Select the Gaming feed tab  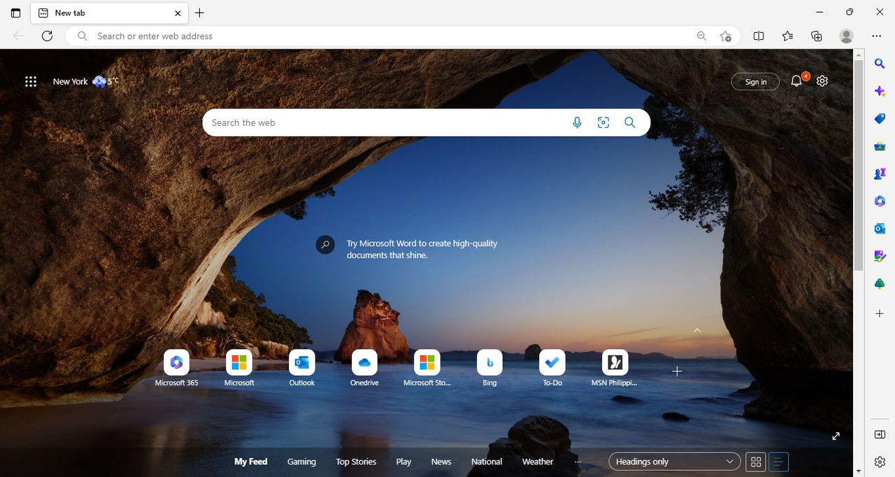(301, 462)
